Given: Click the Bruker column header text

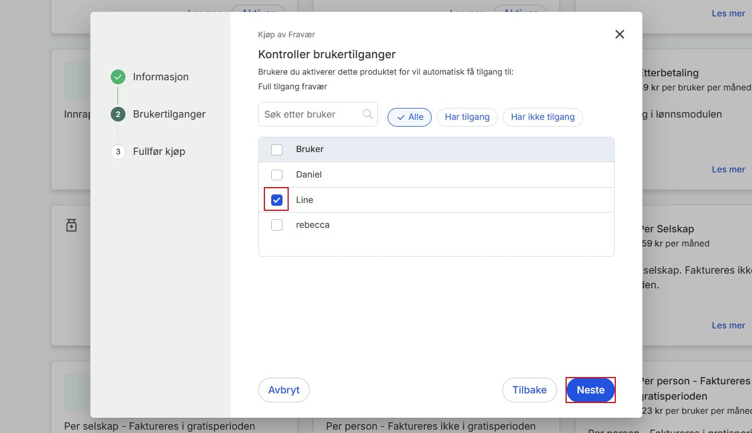Looking at the screenshot, I should coord(310,149).
